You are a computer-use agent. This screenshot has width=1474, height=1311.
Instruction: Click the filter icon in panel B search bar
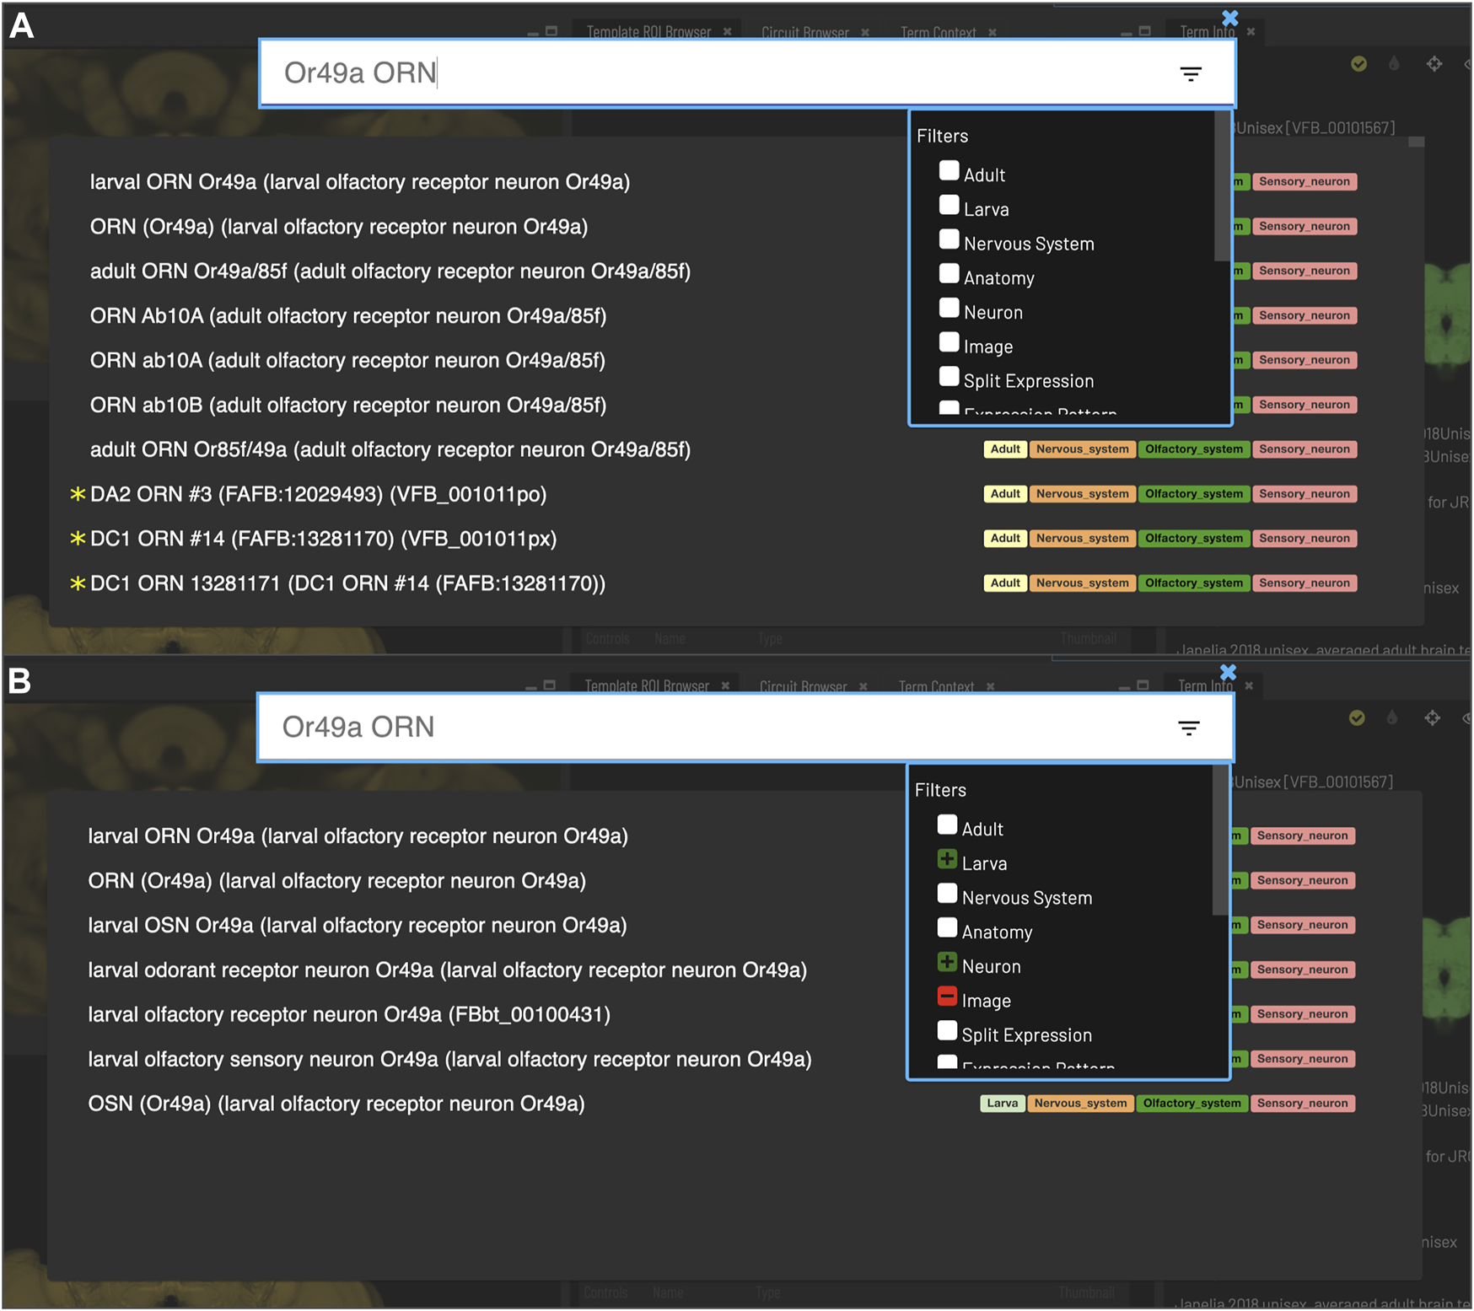tap(1188, 728)
